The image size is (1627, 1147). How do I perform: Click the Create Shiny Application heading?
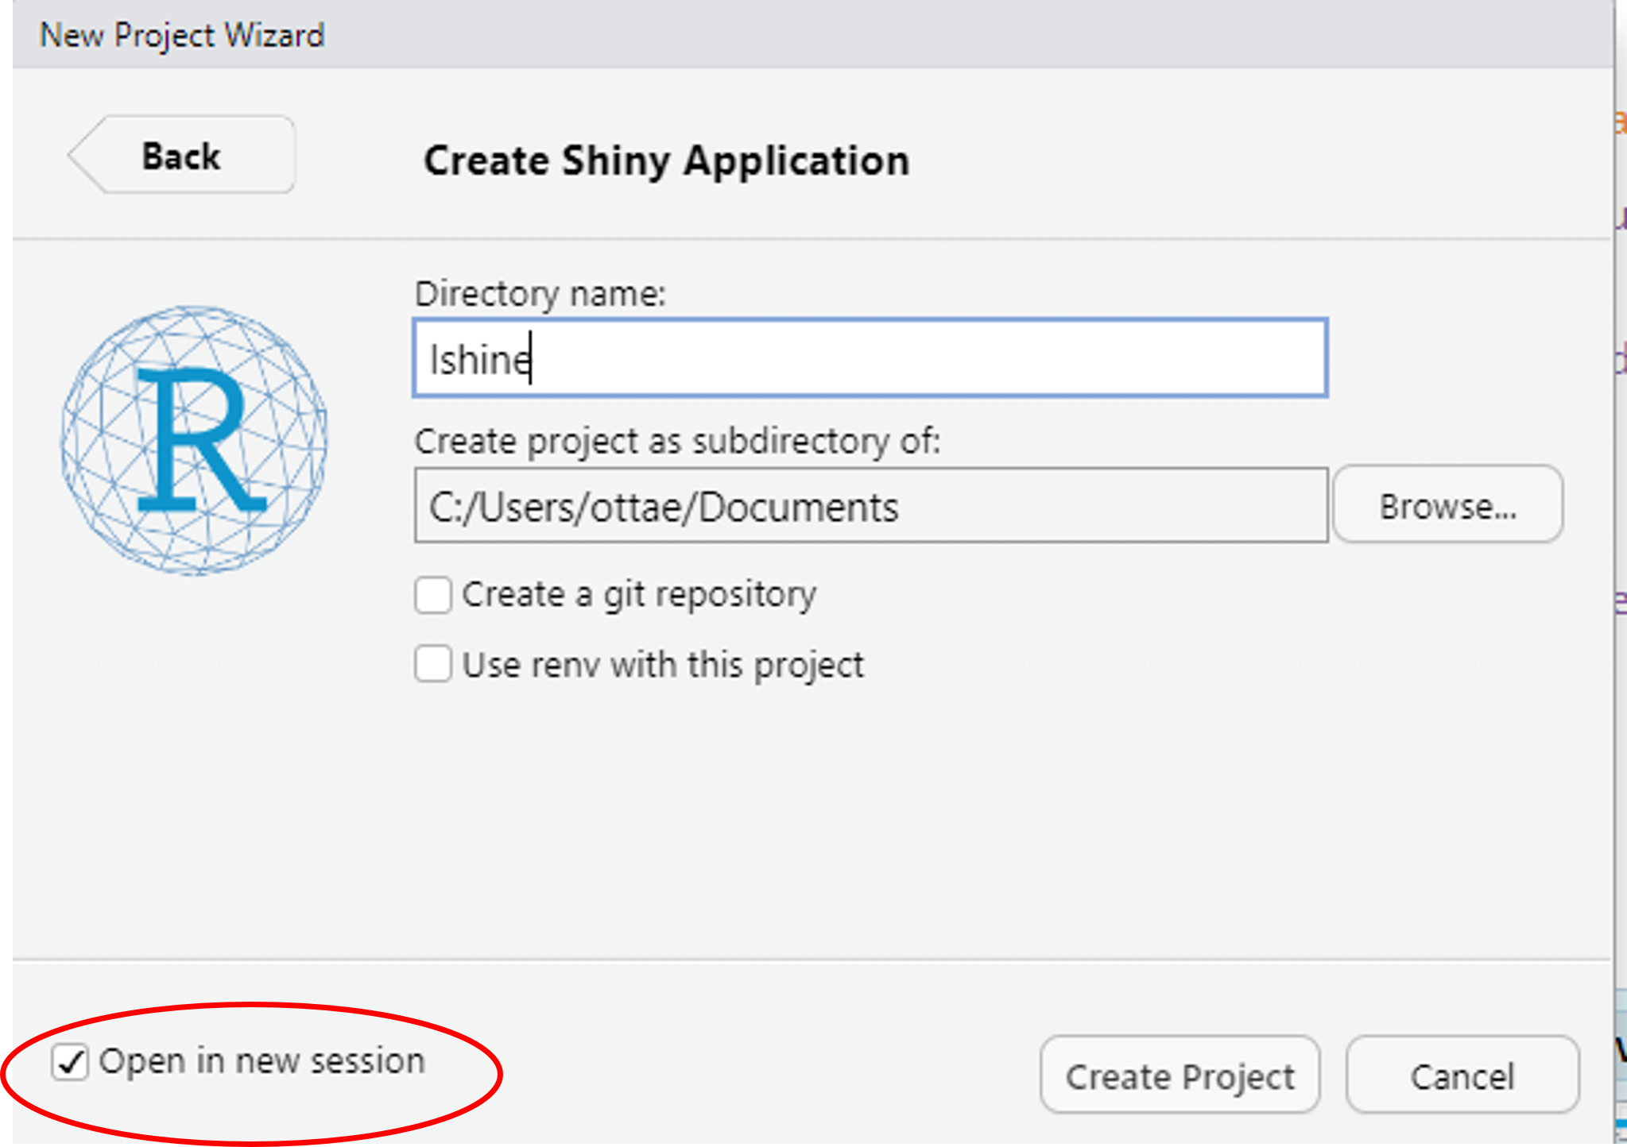(x=666, y=160)
